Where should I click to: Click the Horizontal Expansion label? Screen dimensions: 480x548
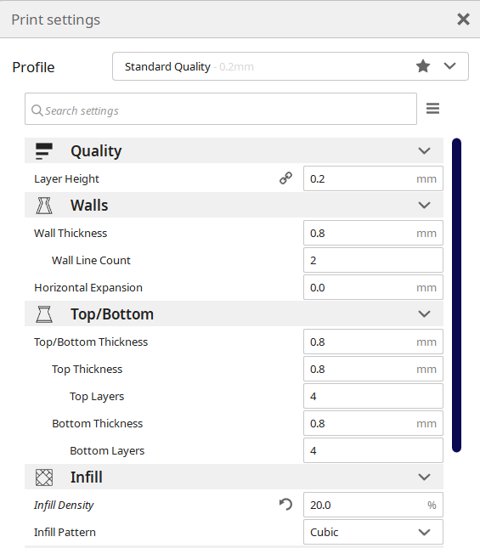88,288
